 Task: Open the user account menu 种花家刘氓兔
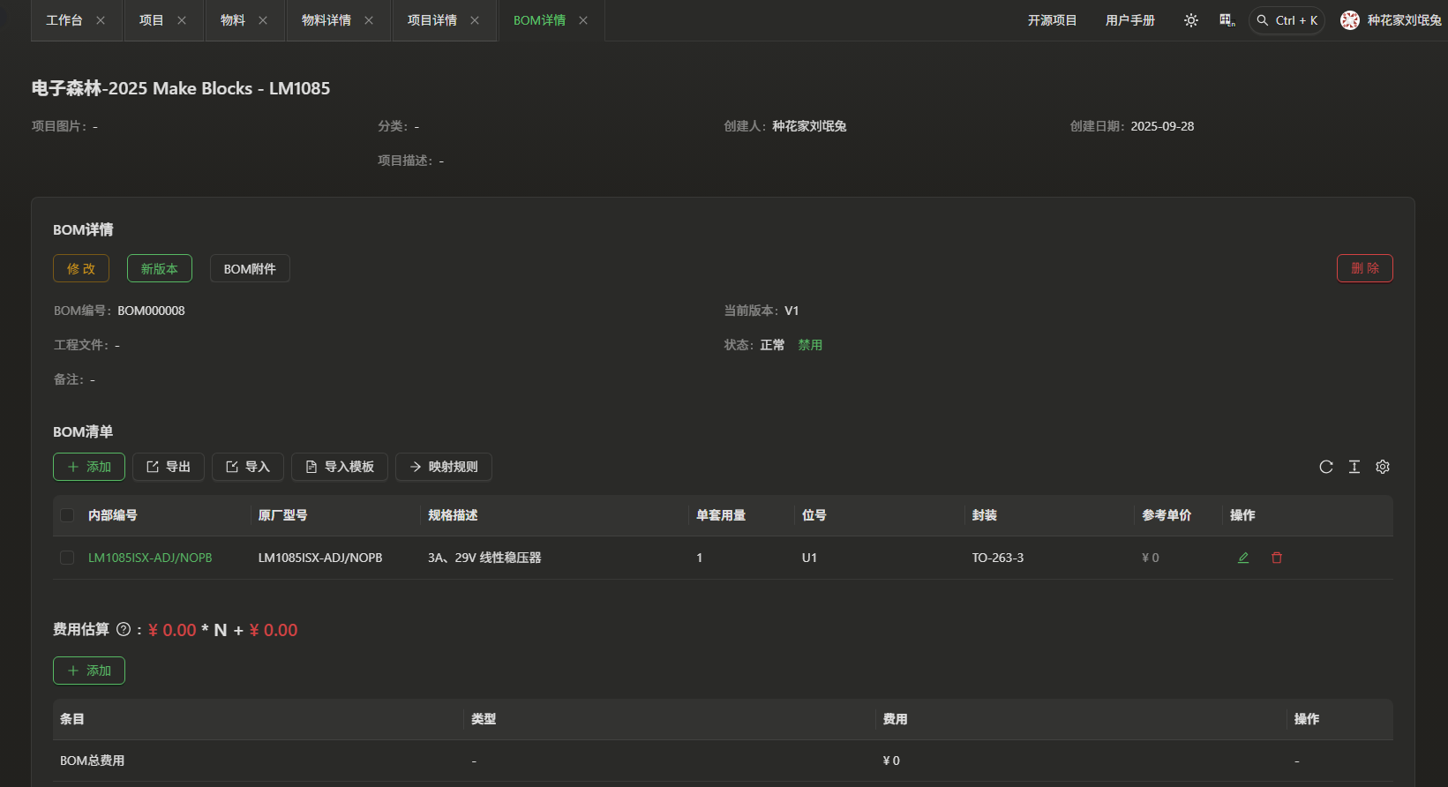[x=1390, y=20]
